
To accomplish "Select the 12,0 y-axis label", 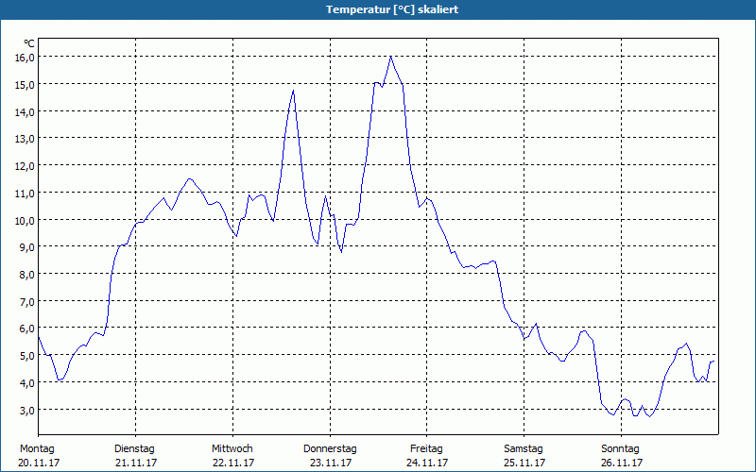I will (25, 166).
